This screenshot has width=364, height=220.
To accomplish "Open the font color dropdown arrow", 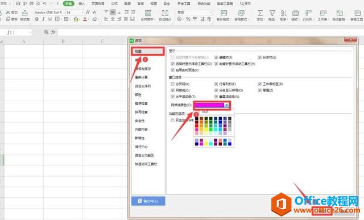I will (x=89, y=19).
